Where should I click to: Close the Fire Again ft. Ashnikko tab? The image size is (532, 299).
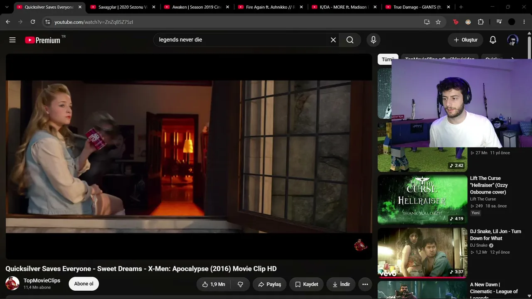(x=301, y=7)
